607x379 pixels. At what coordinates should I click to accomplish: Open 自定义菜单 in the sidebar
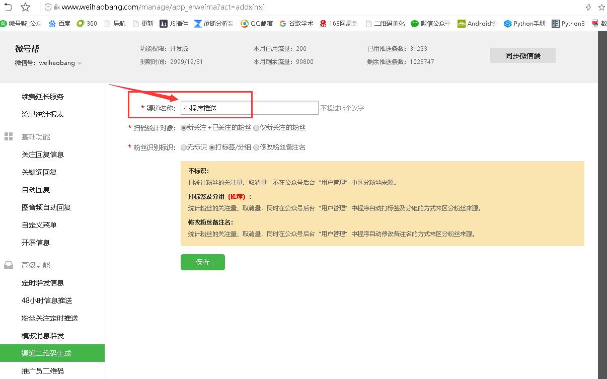click(x=39, y=225)
